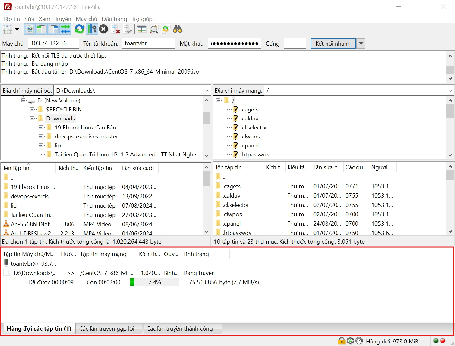This screenshot has height=346, width=455.
Task: Toggle message log display
Action: tap(30, 29)
